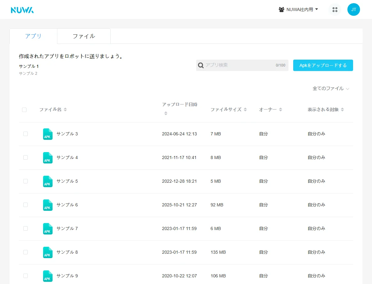Check the box for サンプル 7

pyautogui.click(x=26, y=228)
